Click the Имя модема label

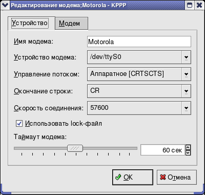[34, 42]
